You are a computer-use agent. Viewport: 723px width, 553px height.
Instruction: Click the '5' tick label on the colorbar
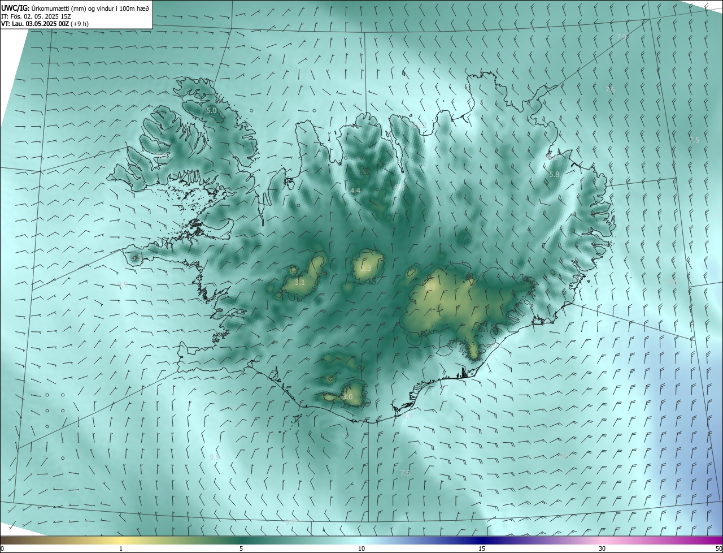pos(241,548)
